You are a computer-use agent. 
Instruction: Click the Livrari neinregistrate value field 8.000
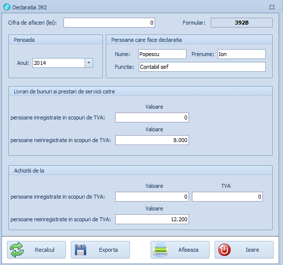point(152,140)
